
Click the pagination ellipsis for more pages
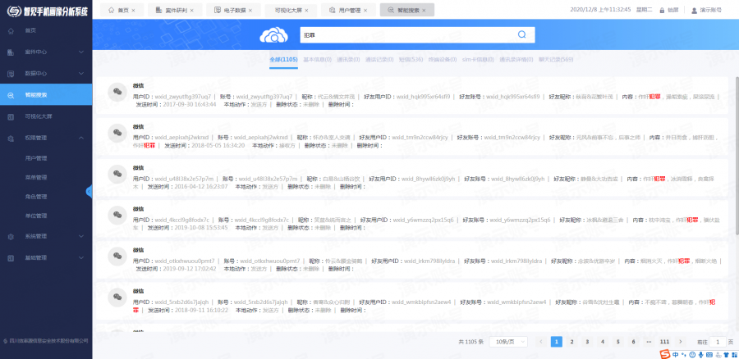(649, 342)
